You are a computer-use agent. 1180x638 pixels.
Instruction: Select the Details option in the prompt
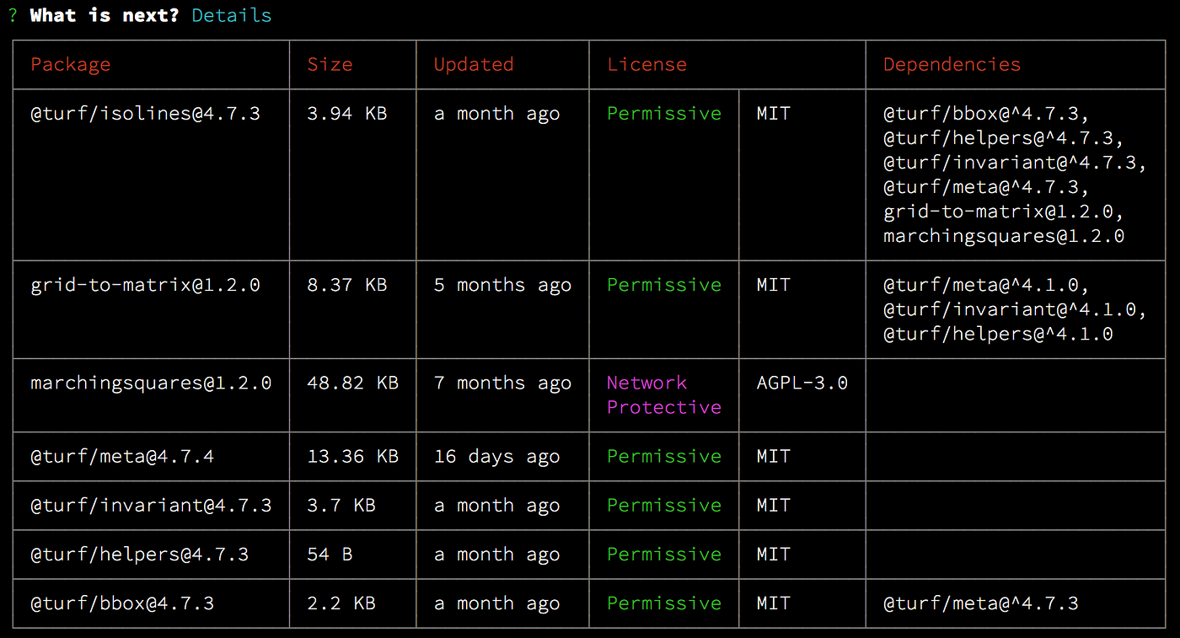pos(232,15)
